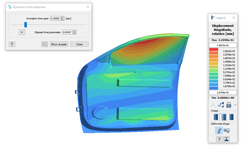Click the coordinate triad icon in the Legend panel
Image resolution: width=245 pixels, height=159 pixels.
click(x=213, y=105)
